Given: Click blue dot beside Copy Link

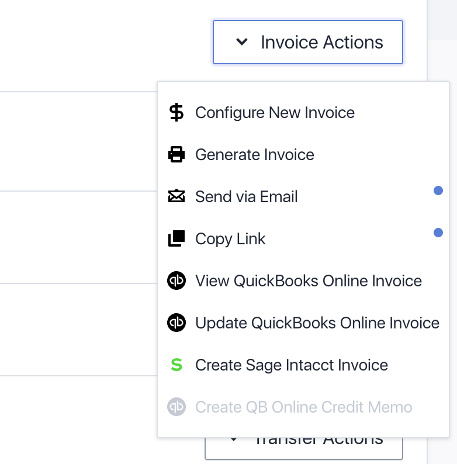Looking at the screenshot, I should pos(438,233).
